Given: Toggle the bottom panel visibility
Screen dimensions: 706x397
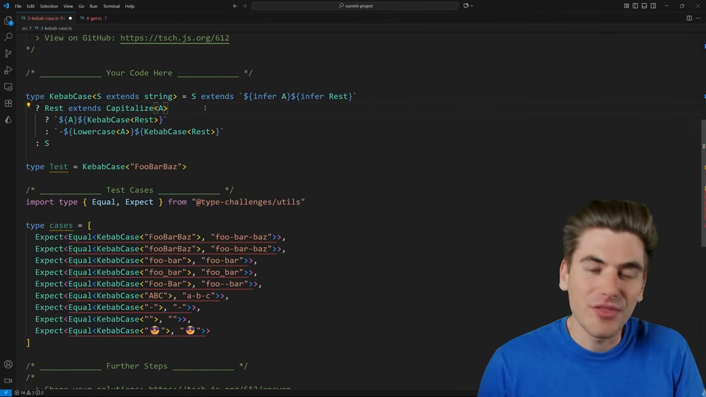Looking at the screenshot, I should [644, 6].
